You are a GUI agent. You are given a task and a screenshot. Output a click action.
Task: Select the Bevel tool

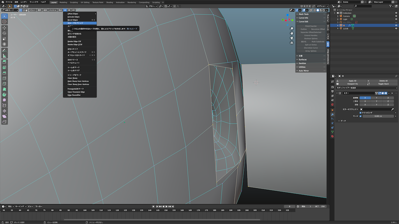tap(4, 73)
